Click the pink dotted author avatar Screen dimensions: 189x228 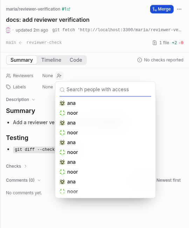8,30
